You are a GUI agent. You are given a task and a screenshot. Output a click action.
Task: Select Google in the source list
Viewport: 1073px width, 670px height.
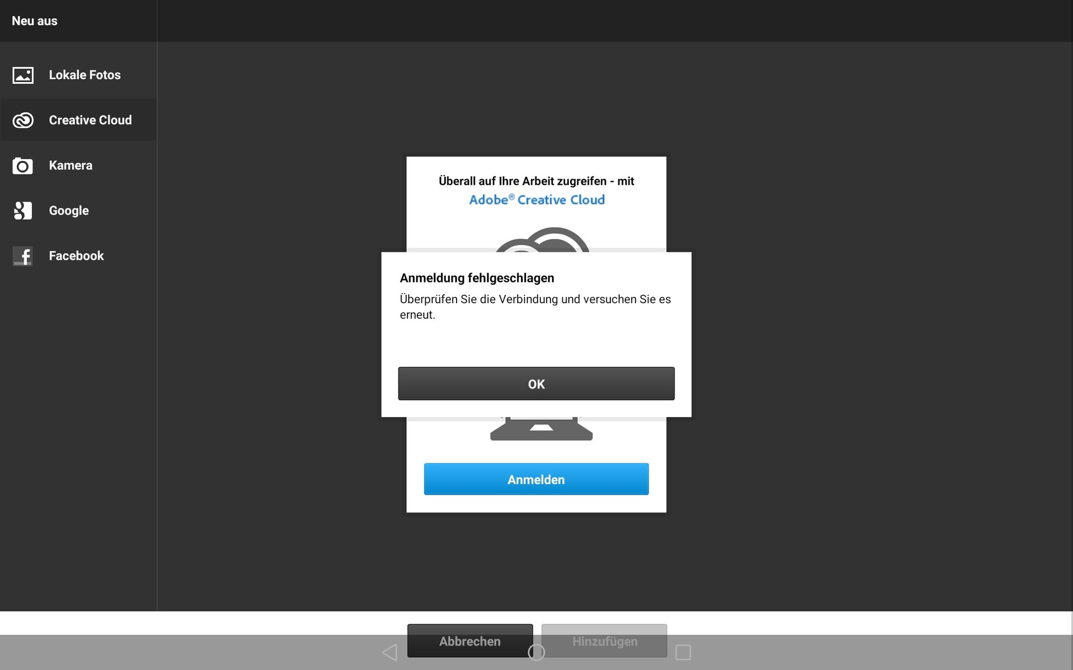78,210
